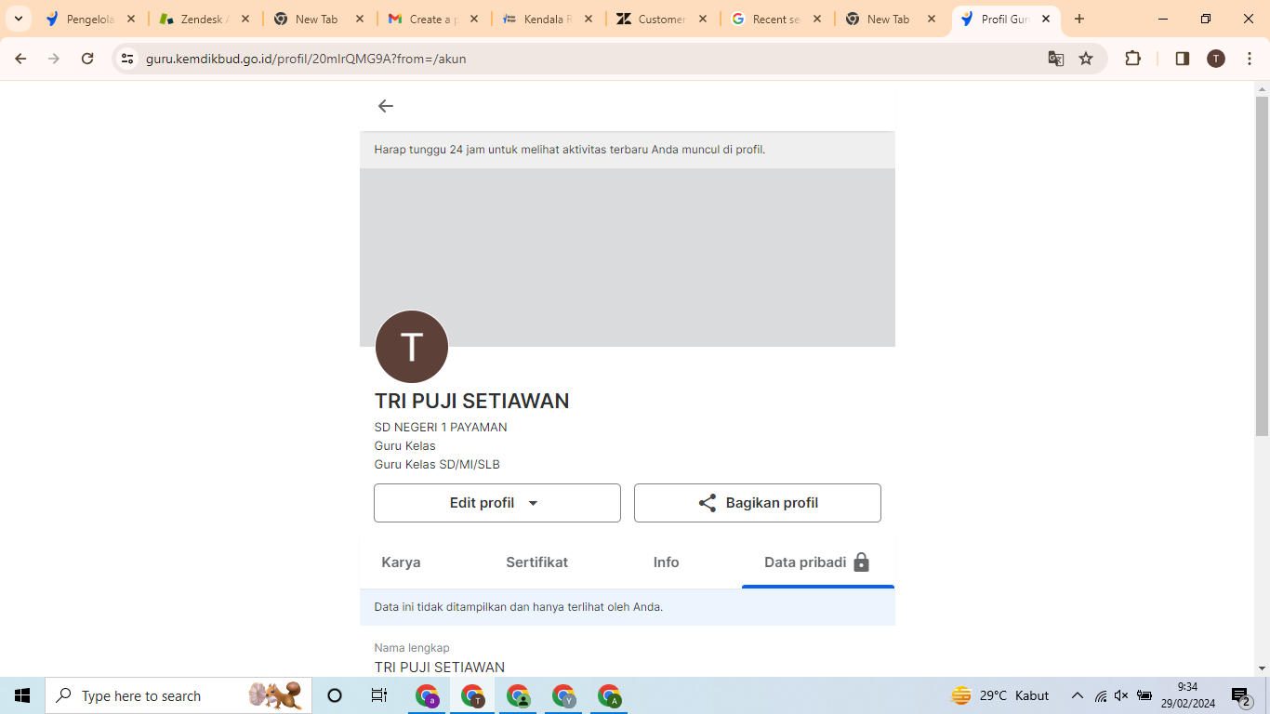Show hidden system tray icons

point(1078,695)
